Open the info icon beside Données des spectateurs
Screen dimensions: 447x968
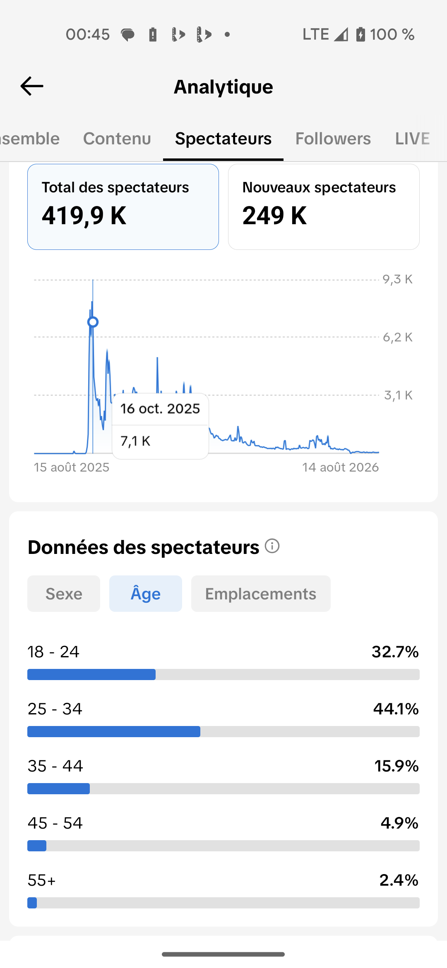coord(272,546)
